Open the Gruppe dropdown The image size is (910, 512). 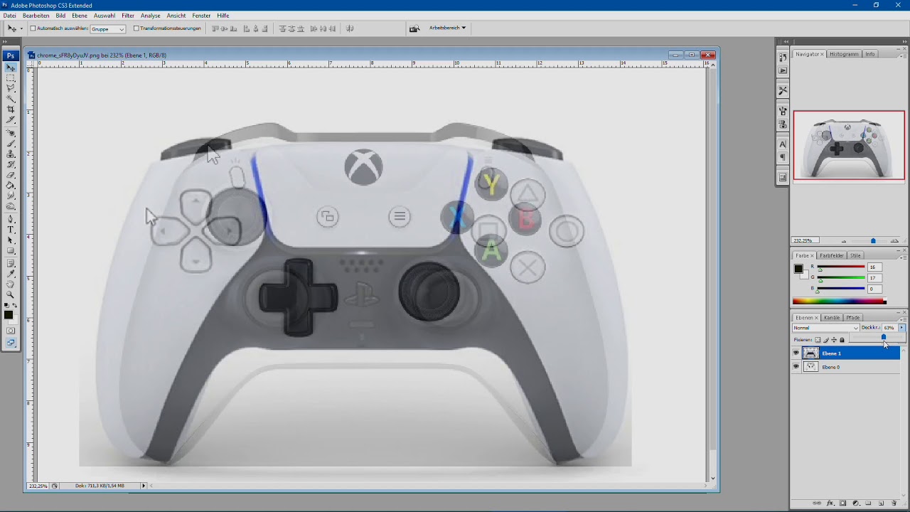point(108,28)
